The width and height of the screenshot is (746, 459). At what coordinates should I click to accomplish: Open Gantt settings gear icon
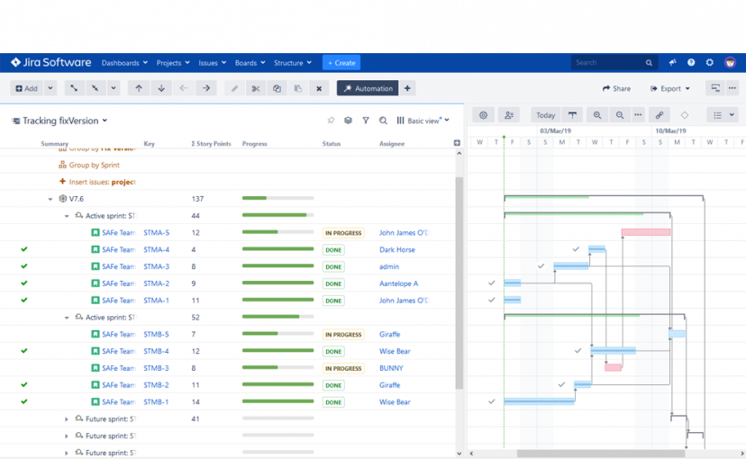[484, 115]
